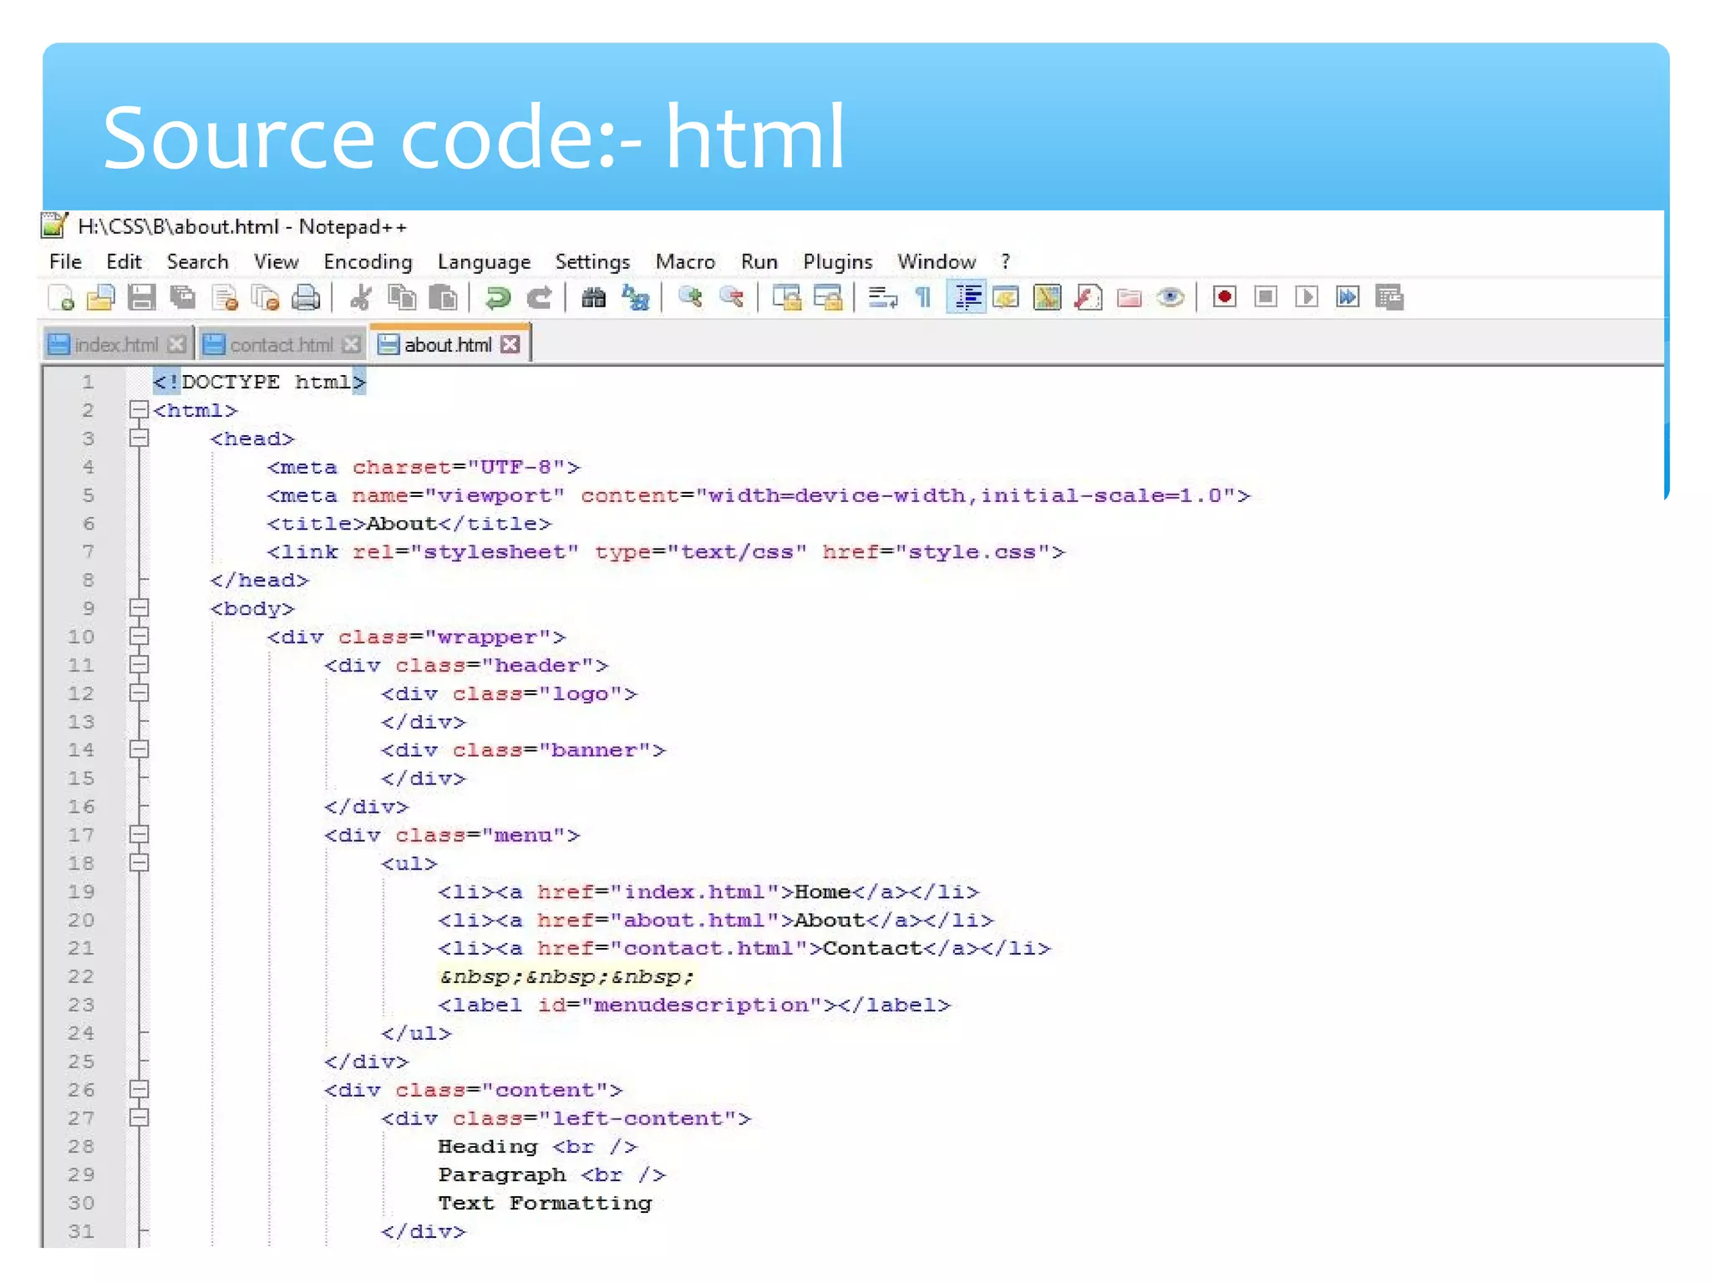Viewport: 1711px width, 1283px height.
Task: Click the Find and Replace icon
Action: pos(636,297)
